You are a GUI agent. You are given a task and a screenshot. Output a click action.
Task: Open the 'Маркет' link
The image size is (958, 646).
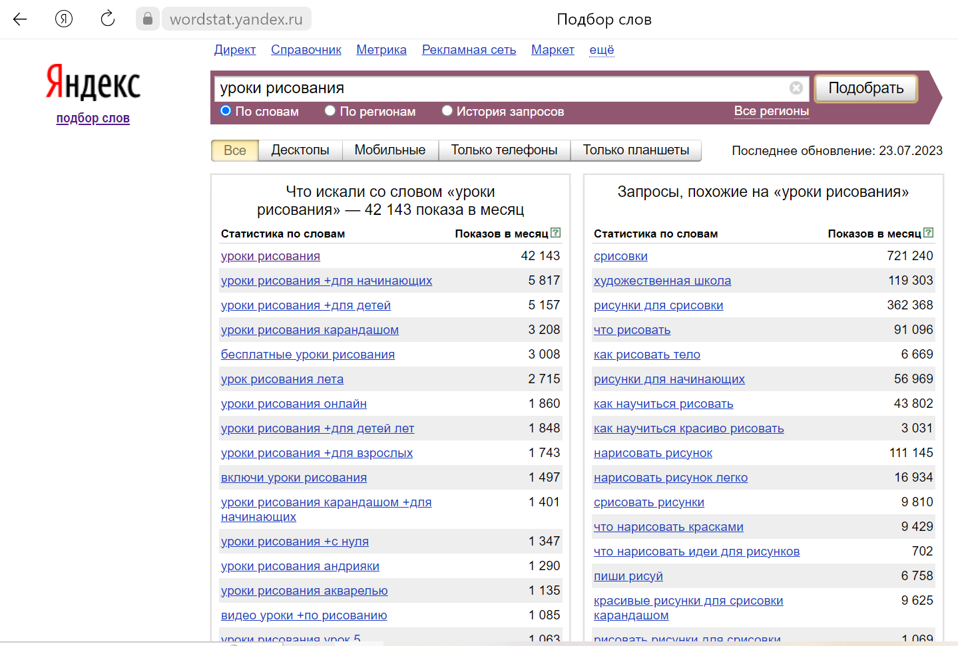click(x=553, y=49)
